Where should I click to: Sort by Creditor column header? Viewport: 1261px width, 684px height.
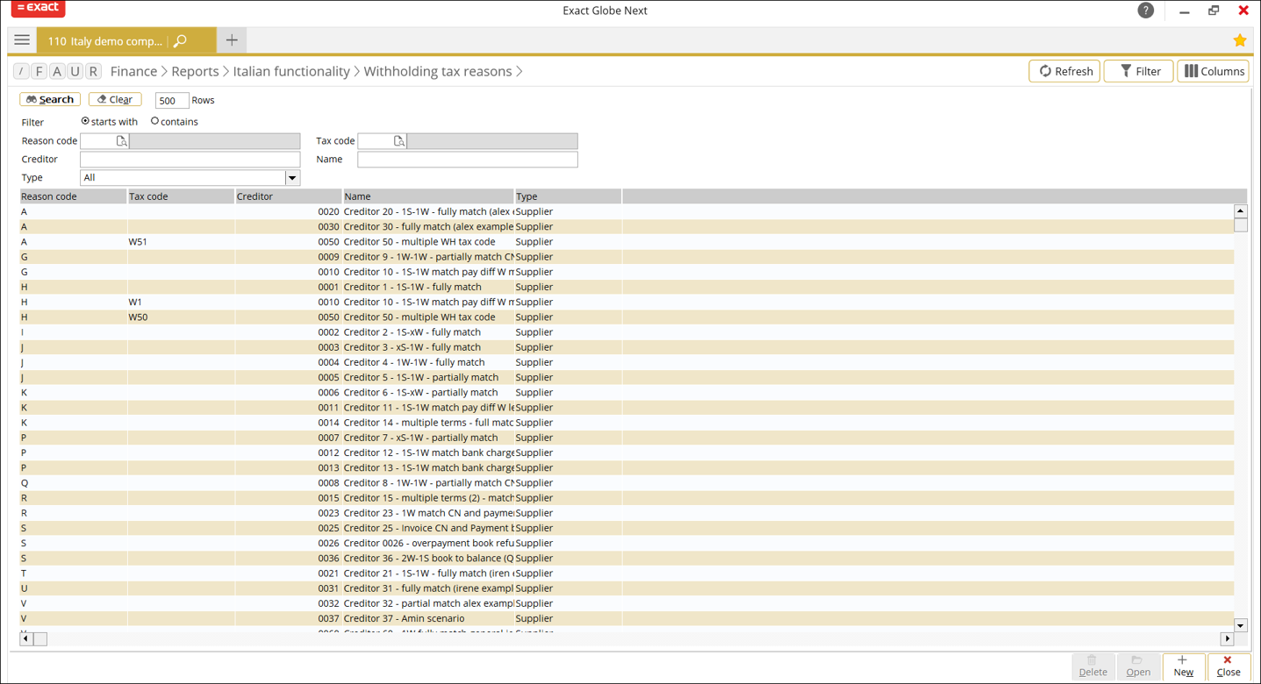pos(288,196)
